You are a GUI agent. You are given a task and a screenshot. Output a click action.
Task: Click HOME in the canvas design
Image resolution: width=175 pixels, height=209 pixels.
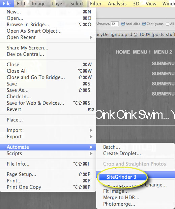pyautogui.click(x=123, y=52)
